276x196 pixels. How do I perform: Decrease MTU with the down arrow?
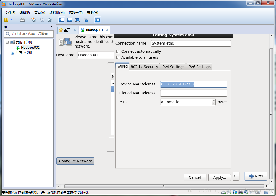pos(214,104)
